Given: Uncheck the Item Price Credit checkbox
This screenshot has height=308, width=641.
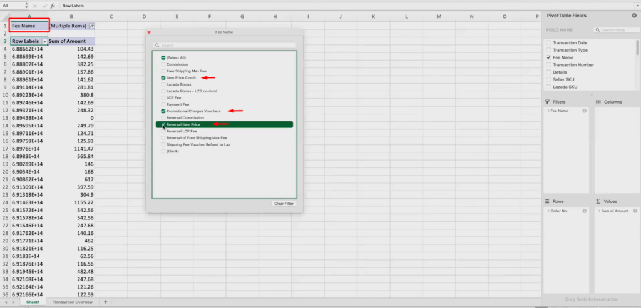Looking at the screenshot, I should pyautogui.click(x=163, y=78).
